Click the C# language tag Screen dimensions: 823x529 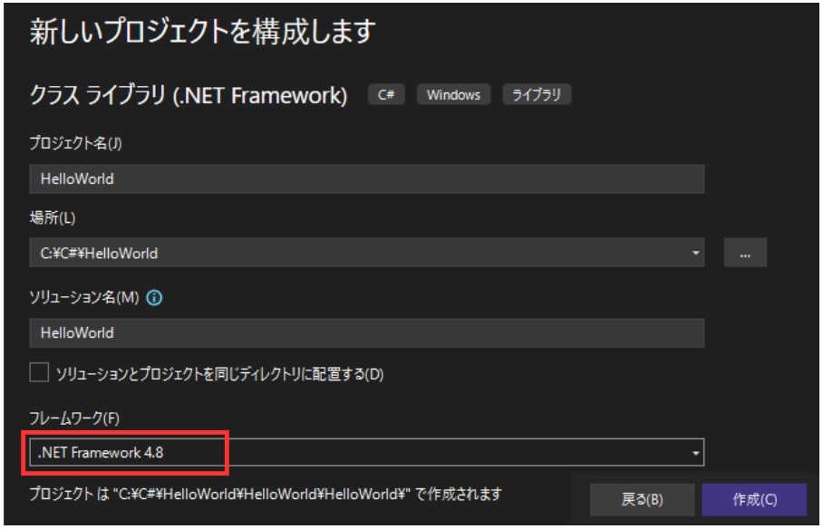pos(386,94)
